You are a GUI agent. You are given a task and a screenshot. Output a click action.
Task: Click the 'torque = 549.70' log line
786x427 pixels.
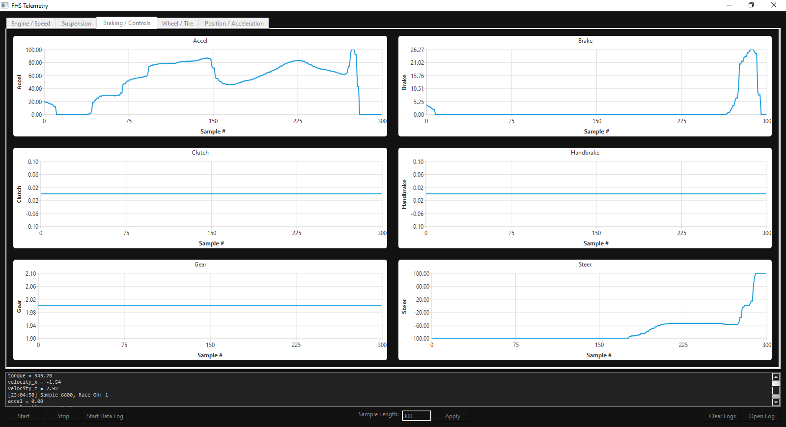[30, 376]
